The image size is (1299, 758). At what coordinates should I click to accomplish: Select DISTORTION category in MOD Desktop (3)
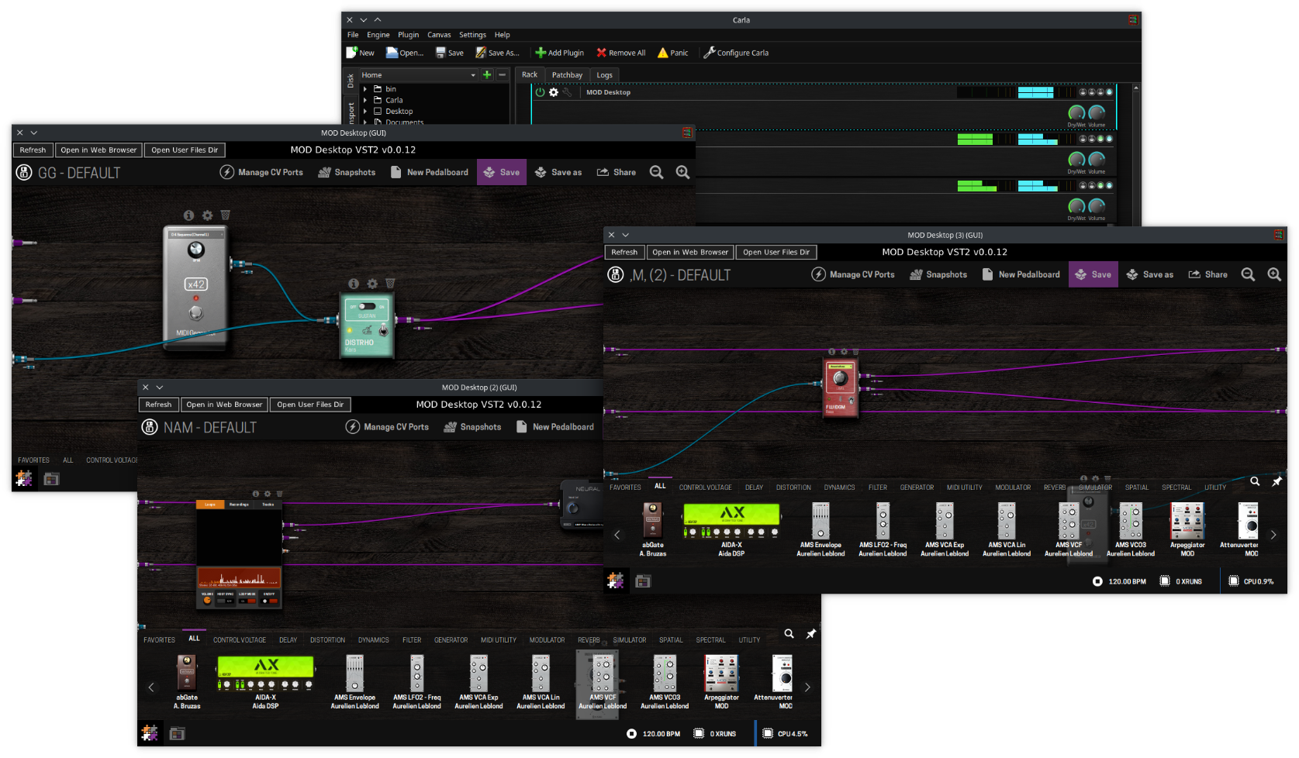[x=793, y=488]
